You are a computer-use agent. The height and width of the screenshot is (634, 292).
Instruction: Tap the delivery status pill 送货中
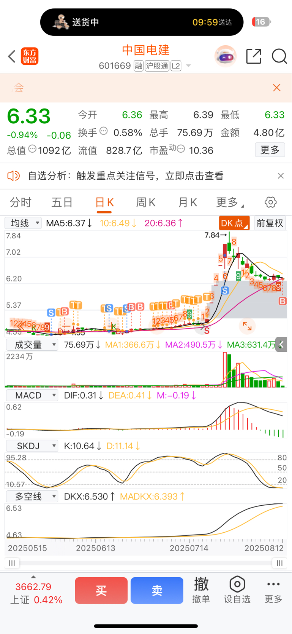click(x=142, y=22)
